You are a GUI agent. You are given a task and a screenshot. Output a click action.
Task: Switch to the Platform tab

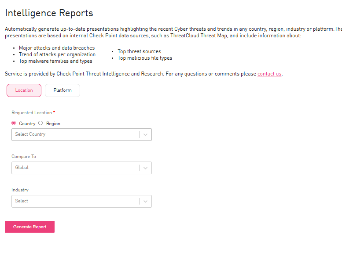[63, 90]
